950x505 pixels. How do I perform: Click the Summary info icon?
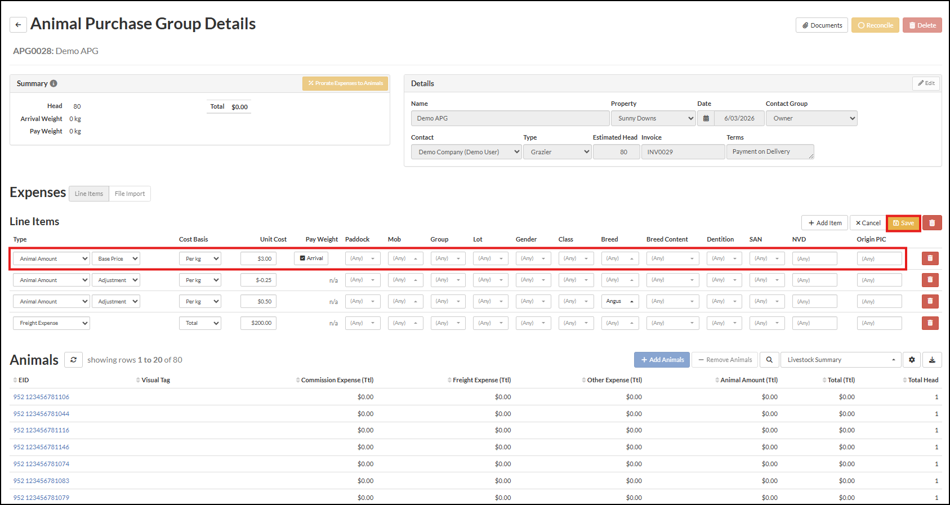point(53,83)
